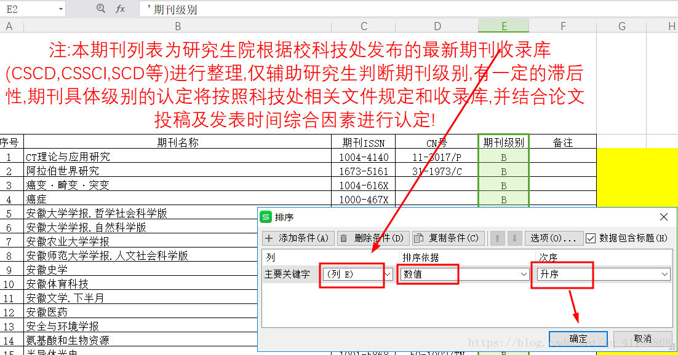Click 复制条件(C) button
This screenshot has height=355, width=678.
(447, 238)
